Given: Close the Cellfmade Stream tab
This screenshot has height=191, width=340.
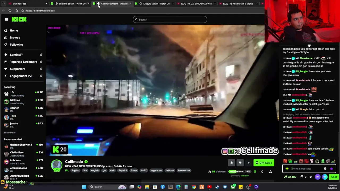Looking at the screenshot, I should 131,3.
